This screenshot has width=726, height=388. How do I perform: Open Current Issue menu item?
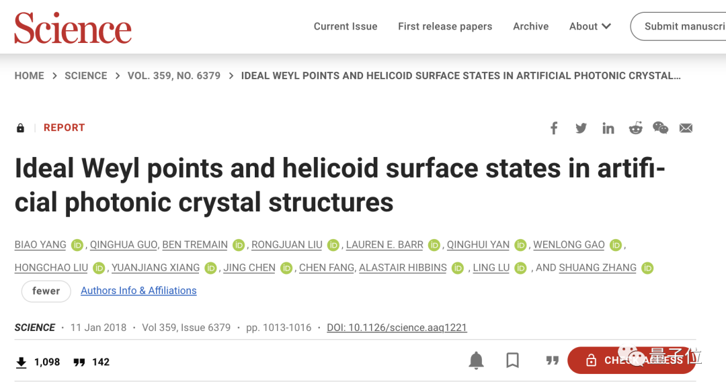[346, 26]
